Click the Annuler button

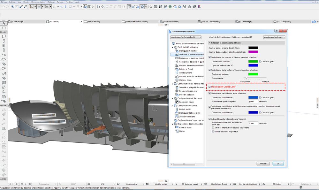tap(263, 163)
